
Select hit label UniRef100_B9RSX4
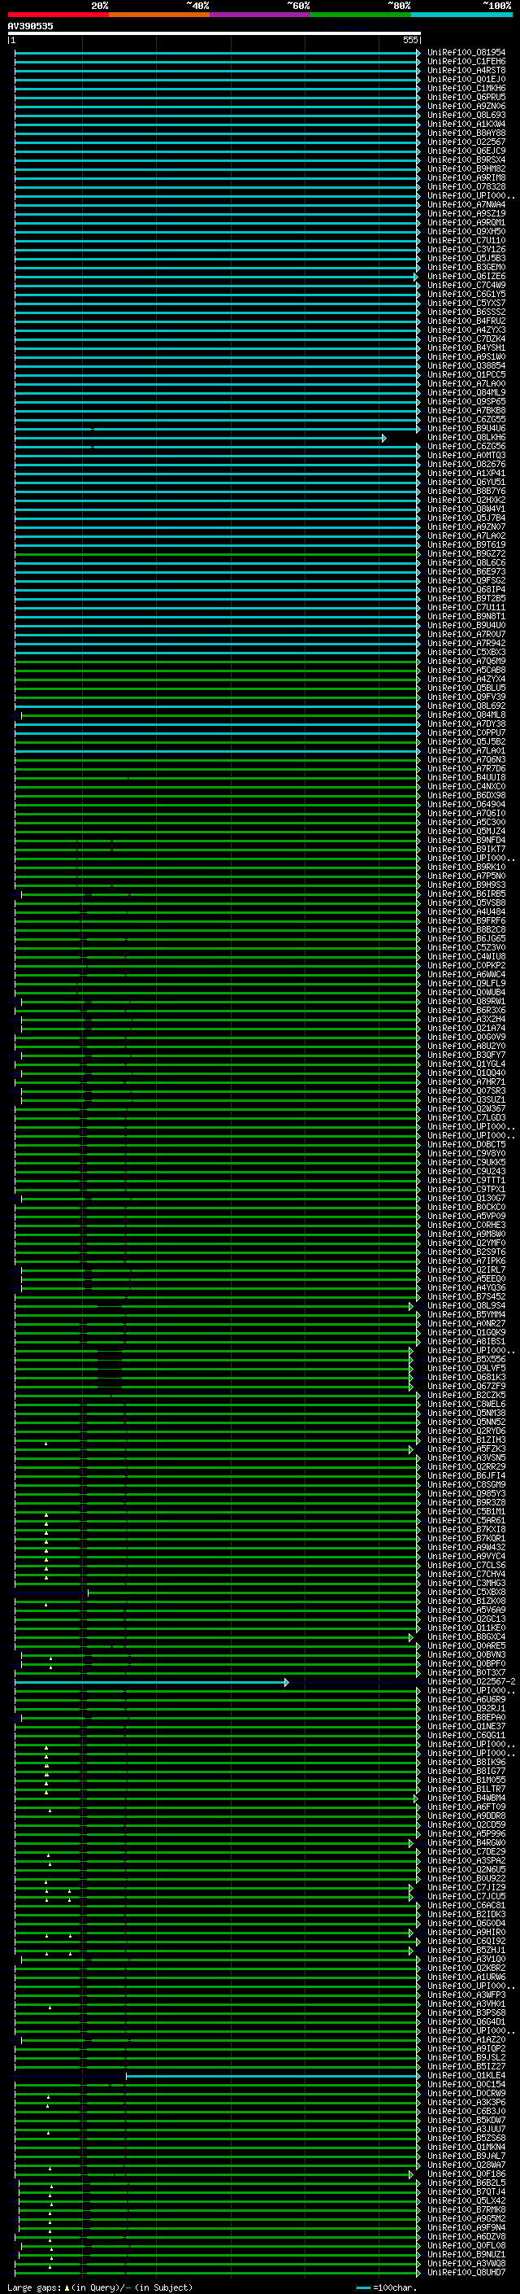click(x=466, y=160)
